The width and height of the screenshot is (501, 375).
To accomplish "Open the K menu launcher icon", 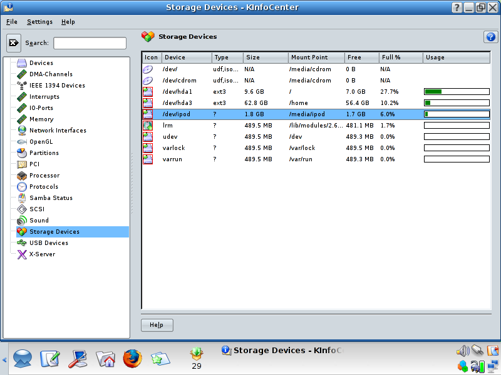I will (23, 358).
